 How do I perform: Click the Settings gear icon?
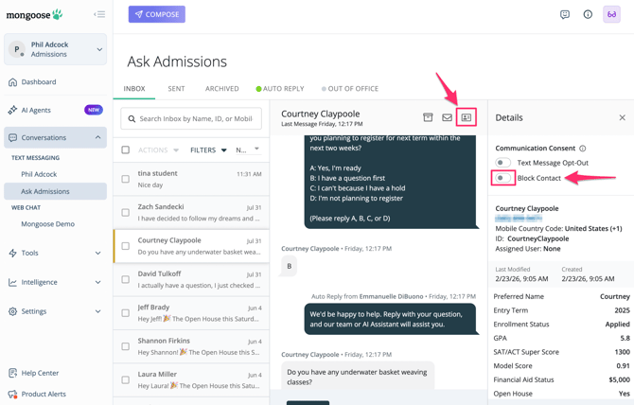click(13, 311)
